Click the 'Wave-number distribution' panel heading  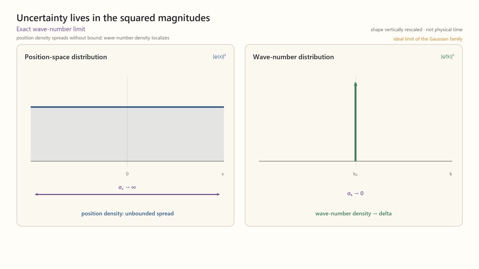pyautogui.click(x=293, y=57)
